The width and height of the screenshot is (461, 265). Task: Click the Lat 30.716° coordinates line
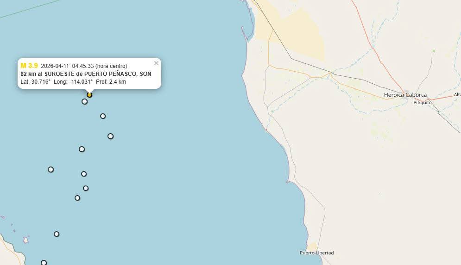pos(73,82)
